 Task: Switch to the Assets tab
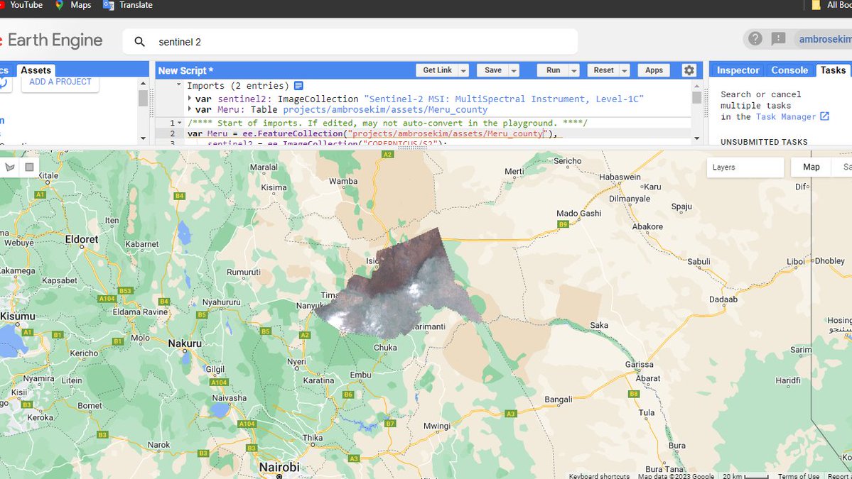point(36,70)
